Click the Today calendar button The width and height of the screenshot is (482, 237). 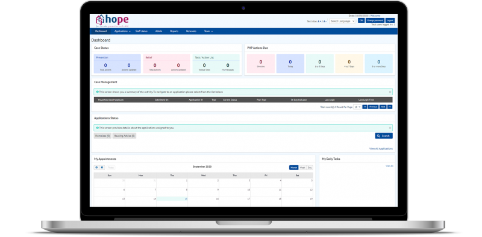(x=111, y=168)
